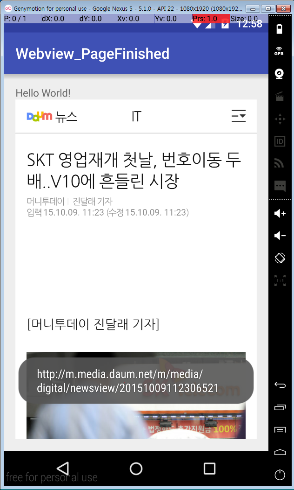Click the reporter name 진달래 기자
The image size is (294, 490).
93,201
